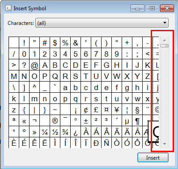178x169 pixels.
Task: Select the lowercase h cell
Action: (x=137, y=87)
